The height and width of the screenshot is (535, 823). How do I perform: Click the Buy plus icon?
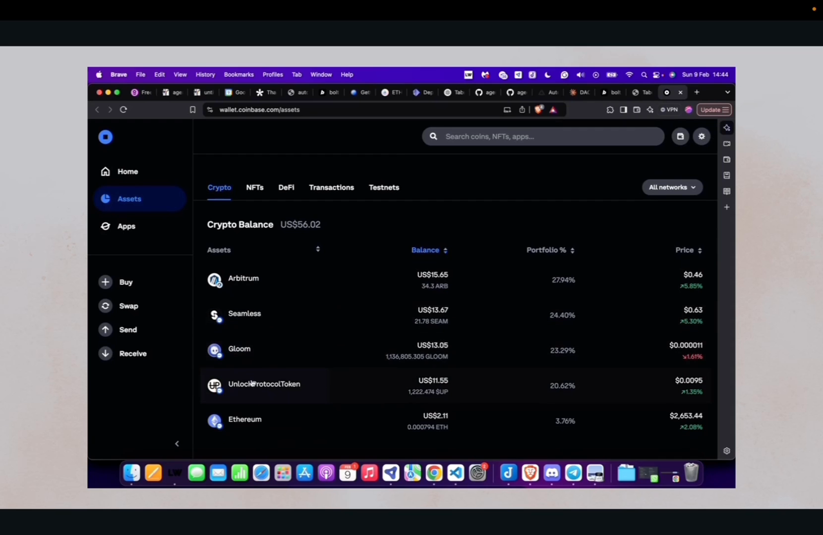[x=105, y=282]
